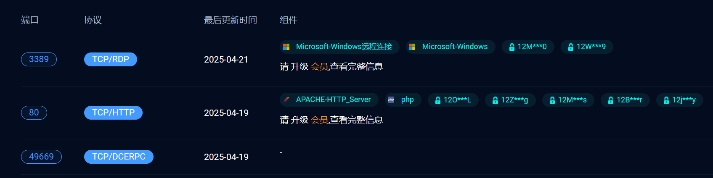
Task: Click the Windows logo beside Microsoft-Windows远程连接
Action: (286, 47)
